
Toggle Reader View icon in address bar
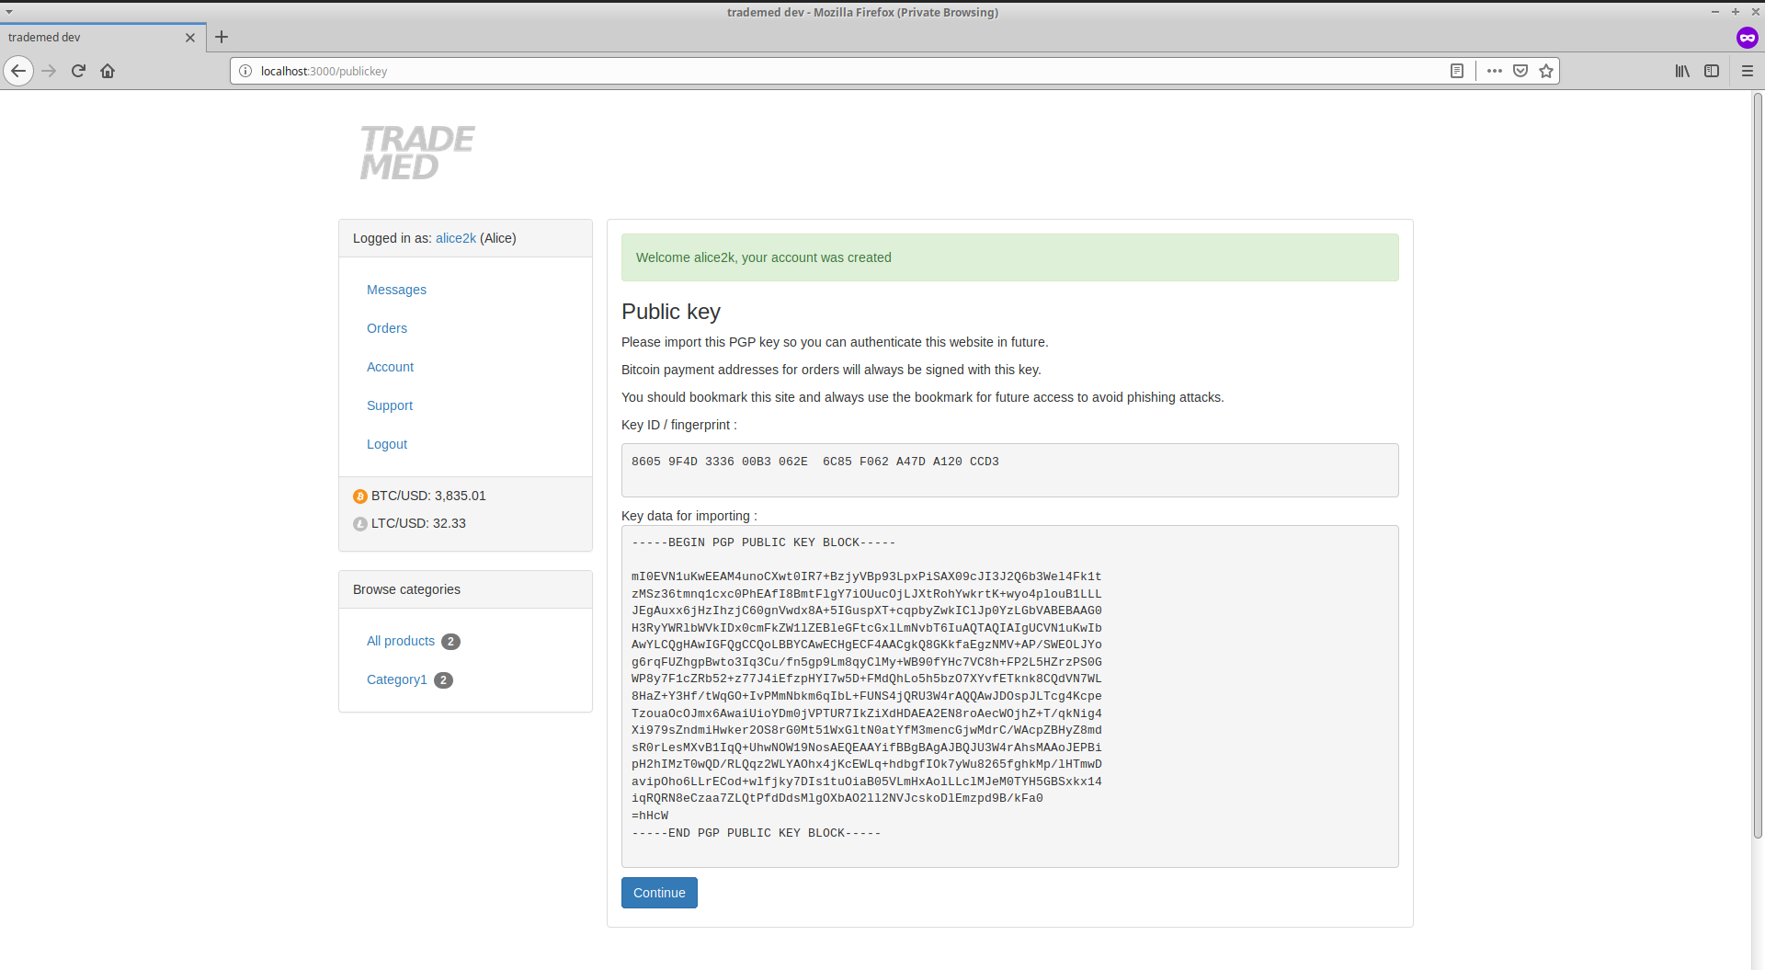tap(1457, 71)
